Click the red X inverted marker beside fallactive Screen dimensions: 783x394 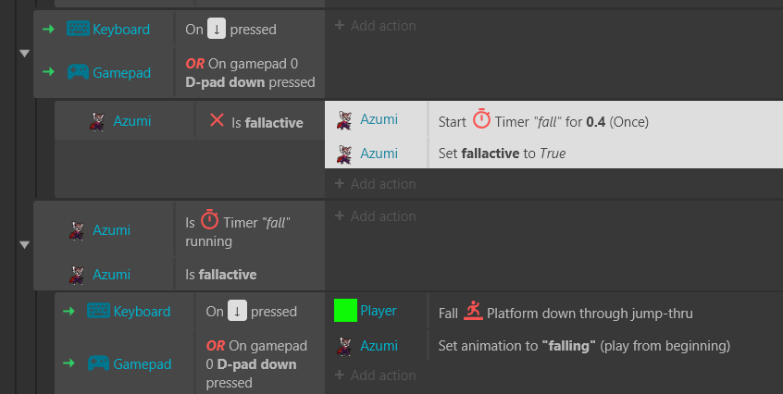[217, 119]
